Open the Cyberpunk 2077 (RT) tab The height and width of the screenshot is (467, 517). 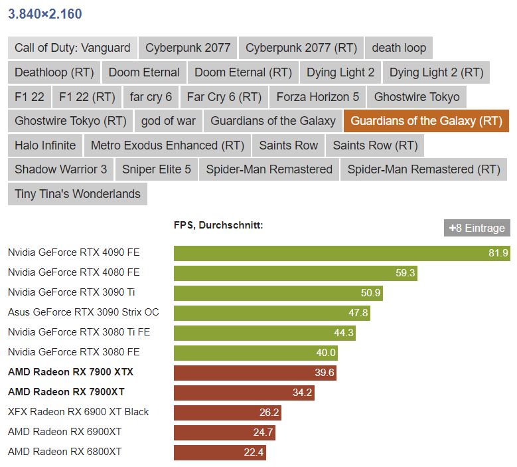tap(301, 48)
